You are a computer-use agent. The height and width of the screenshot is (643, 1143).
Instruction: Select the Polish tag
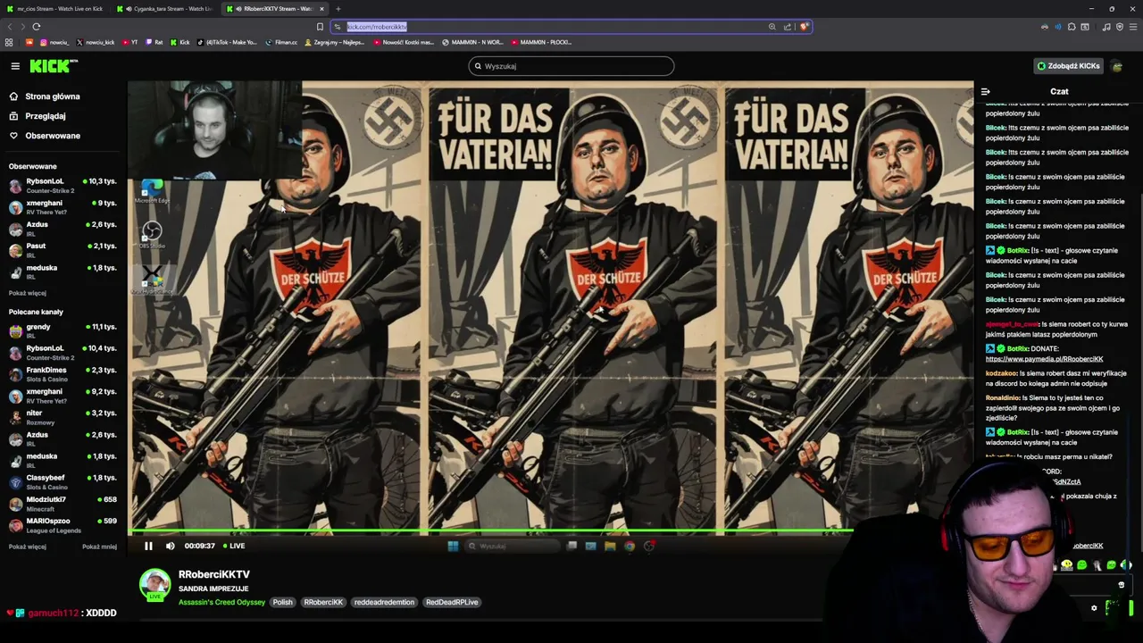tap(283, 602)
